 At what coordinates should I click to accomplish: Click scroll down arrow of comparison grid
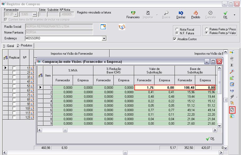pos(220,125)
